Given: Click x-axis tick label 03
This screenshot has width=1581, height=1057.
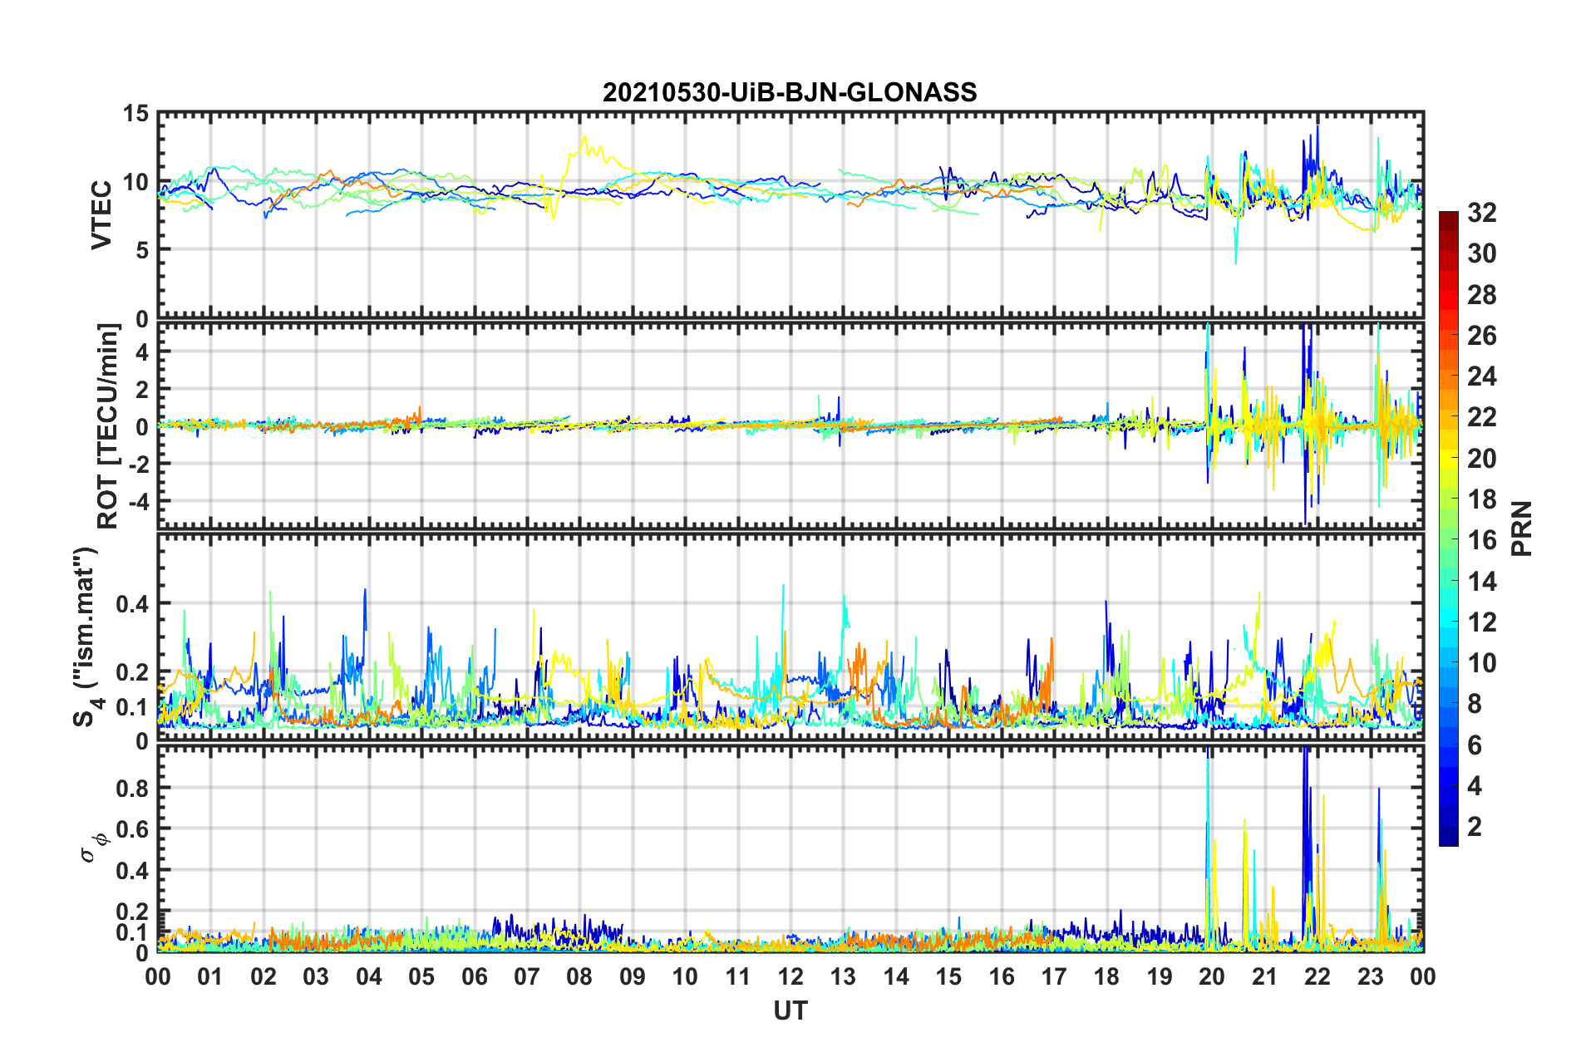Looking at the screenshot, I should click(x=316, y=976).
